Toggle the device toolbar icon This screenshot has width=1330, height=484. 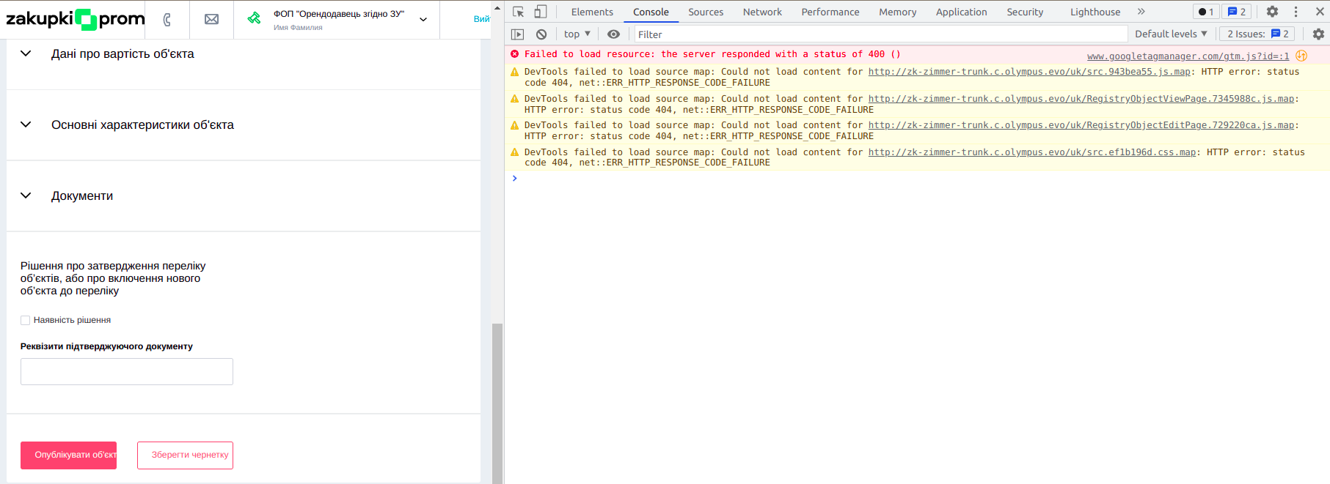point(541,12)
